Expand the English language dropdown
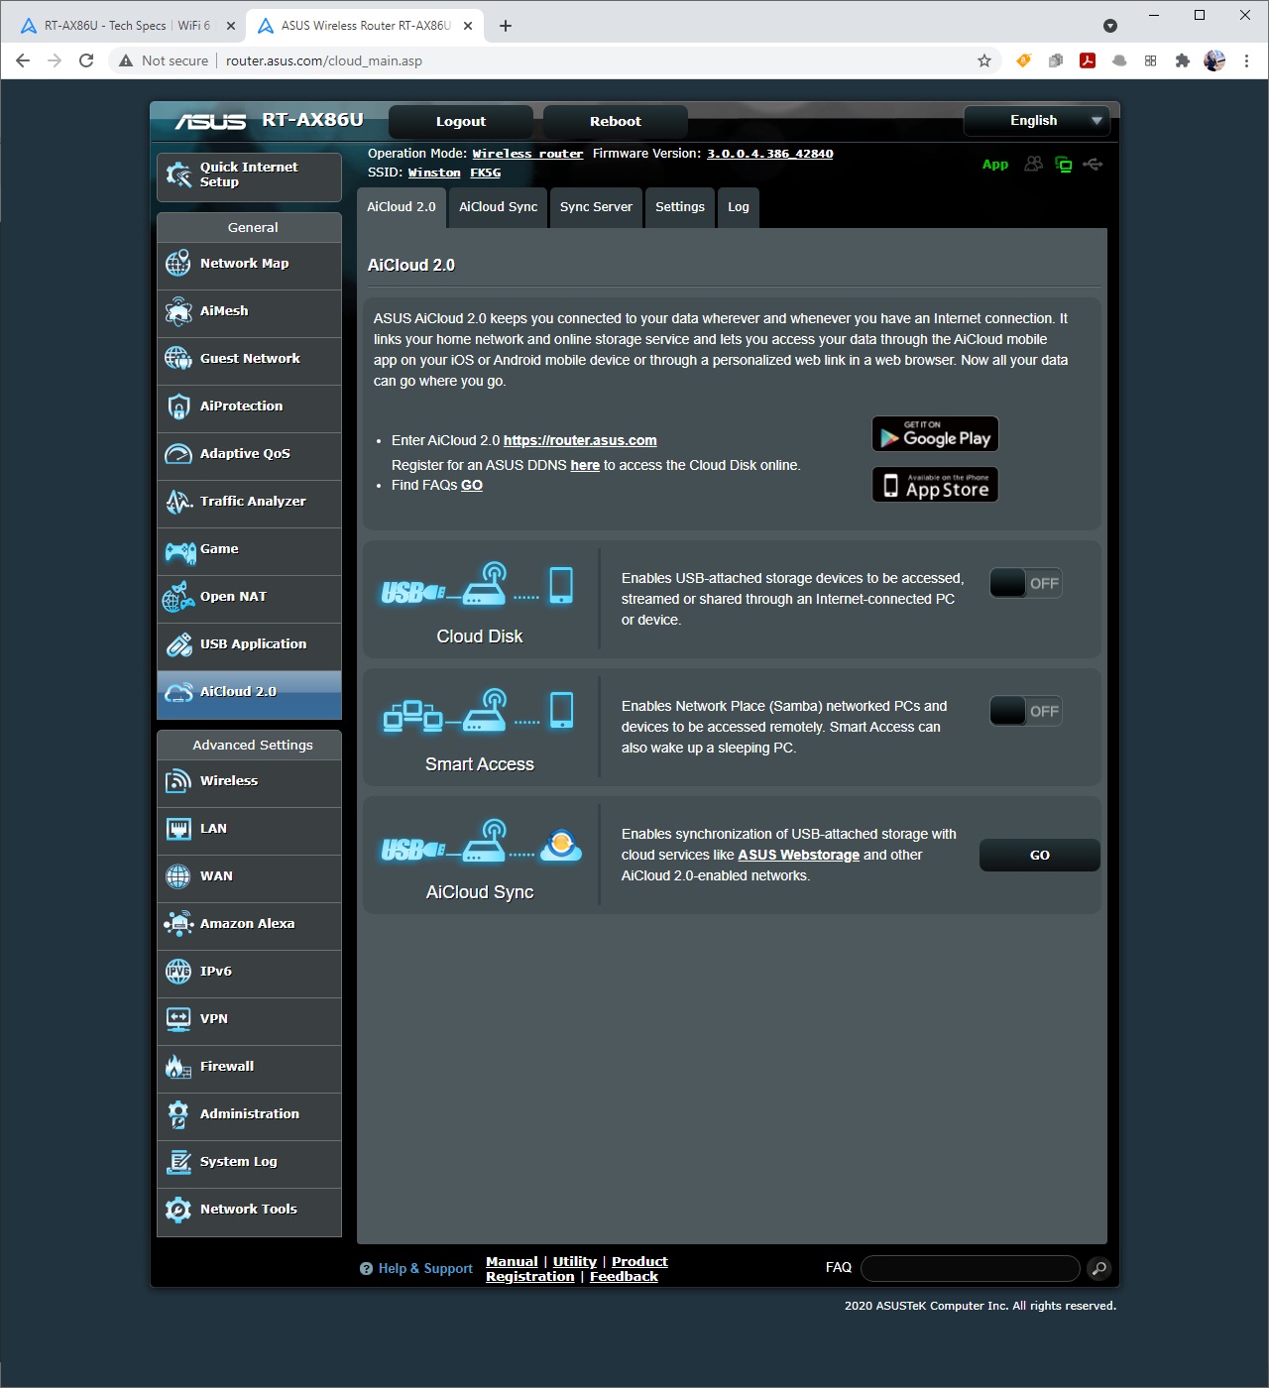This screenshot has height=1388, width=1269. coord(1036,121)
